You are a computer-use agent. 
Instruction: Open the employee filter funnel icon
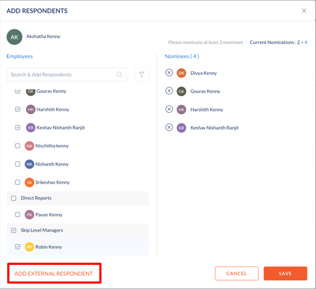(x=141, y=74)
